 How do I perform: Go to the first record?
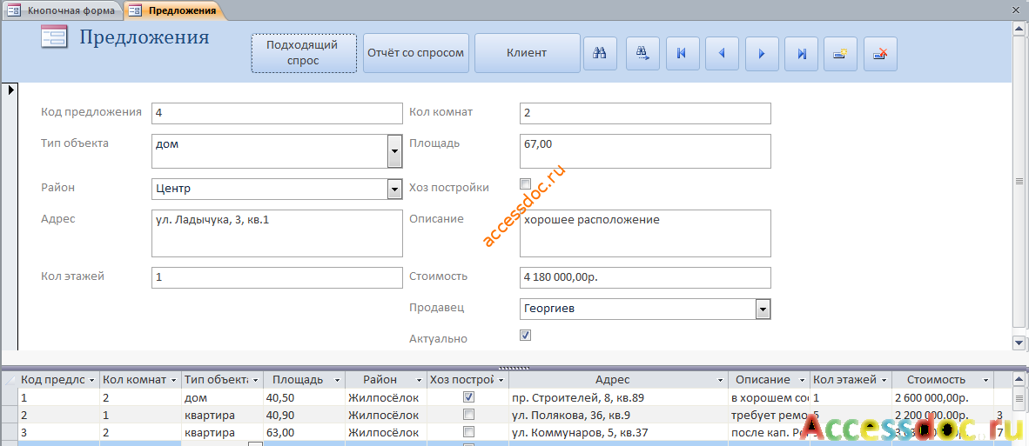coord(682,54)
